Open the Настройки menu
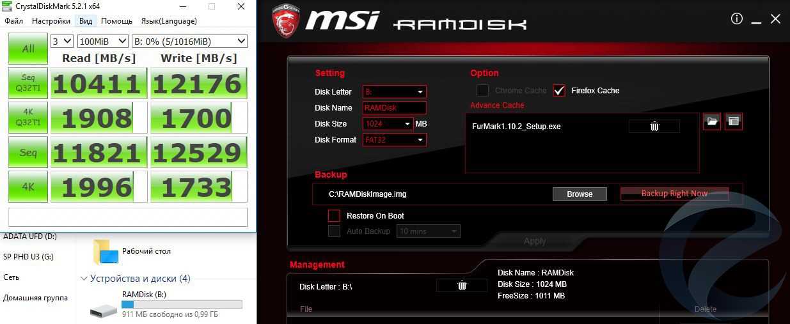The image size is (790, 324). pyautogui.click(x=51, y=21)
